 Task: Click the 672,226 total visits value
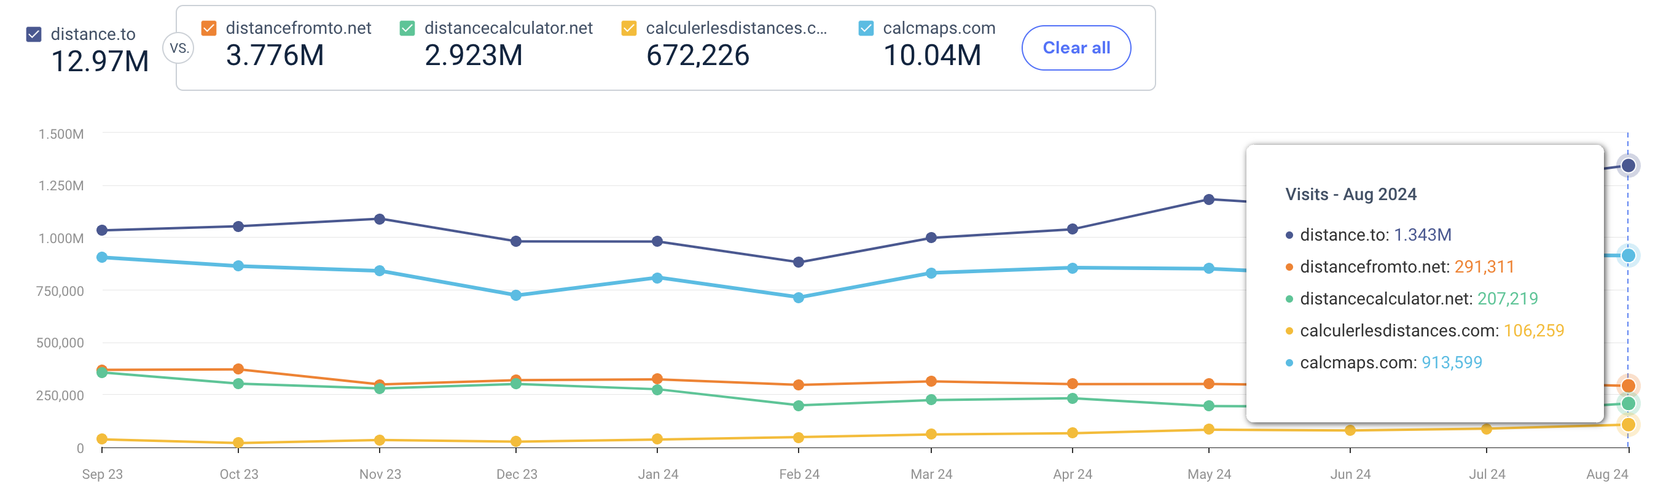[x=698, y=56]
